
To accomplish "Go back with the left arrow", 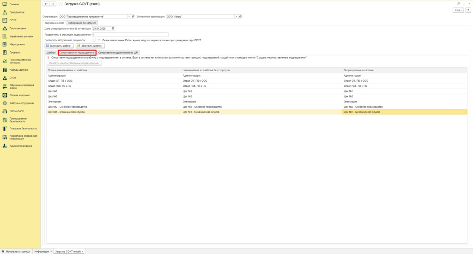I will 46,4.
